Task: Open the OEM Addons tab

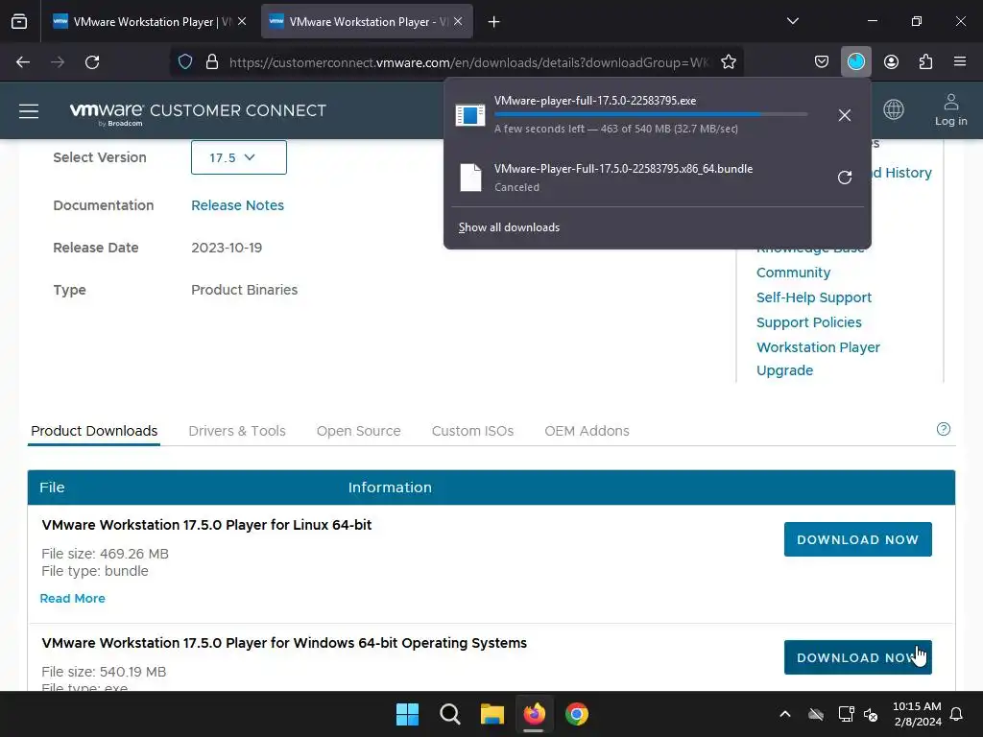Action: click(x=587, y=431)
